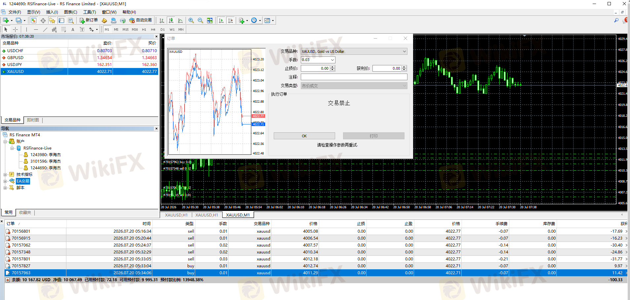Switch chart timeframe to M30

[135, 29]
